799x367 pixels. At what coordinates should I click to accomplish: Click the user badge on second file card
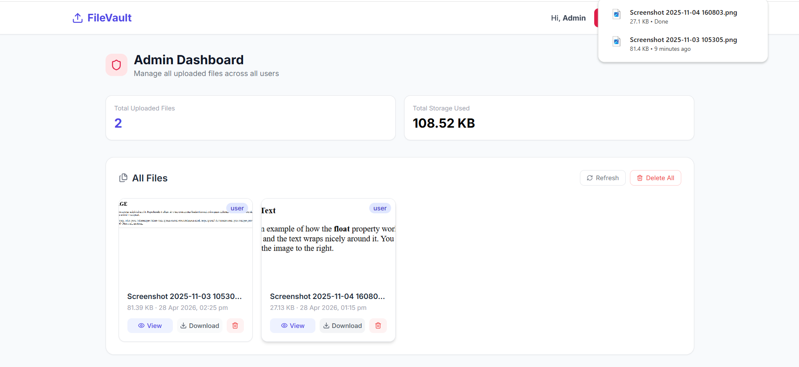tap(380, 208)
